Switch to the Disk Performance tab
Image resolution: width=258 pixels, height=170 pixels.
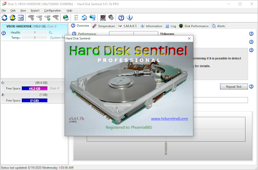click(x=194, y=26)
